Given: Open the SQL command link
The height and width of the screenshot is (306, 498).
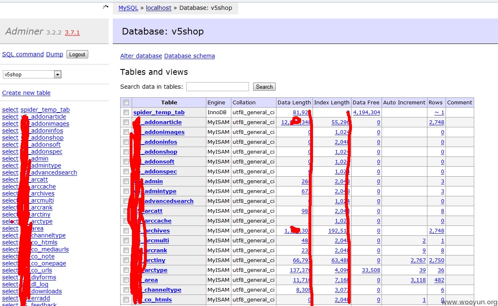Looking at the screenshot, I should [23, 54].
